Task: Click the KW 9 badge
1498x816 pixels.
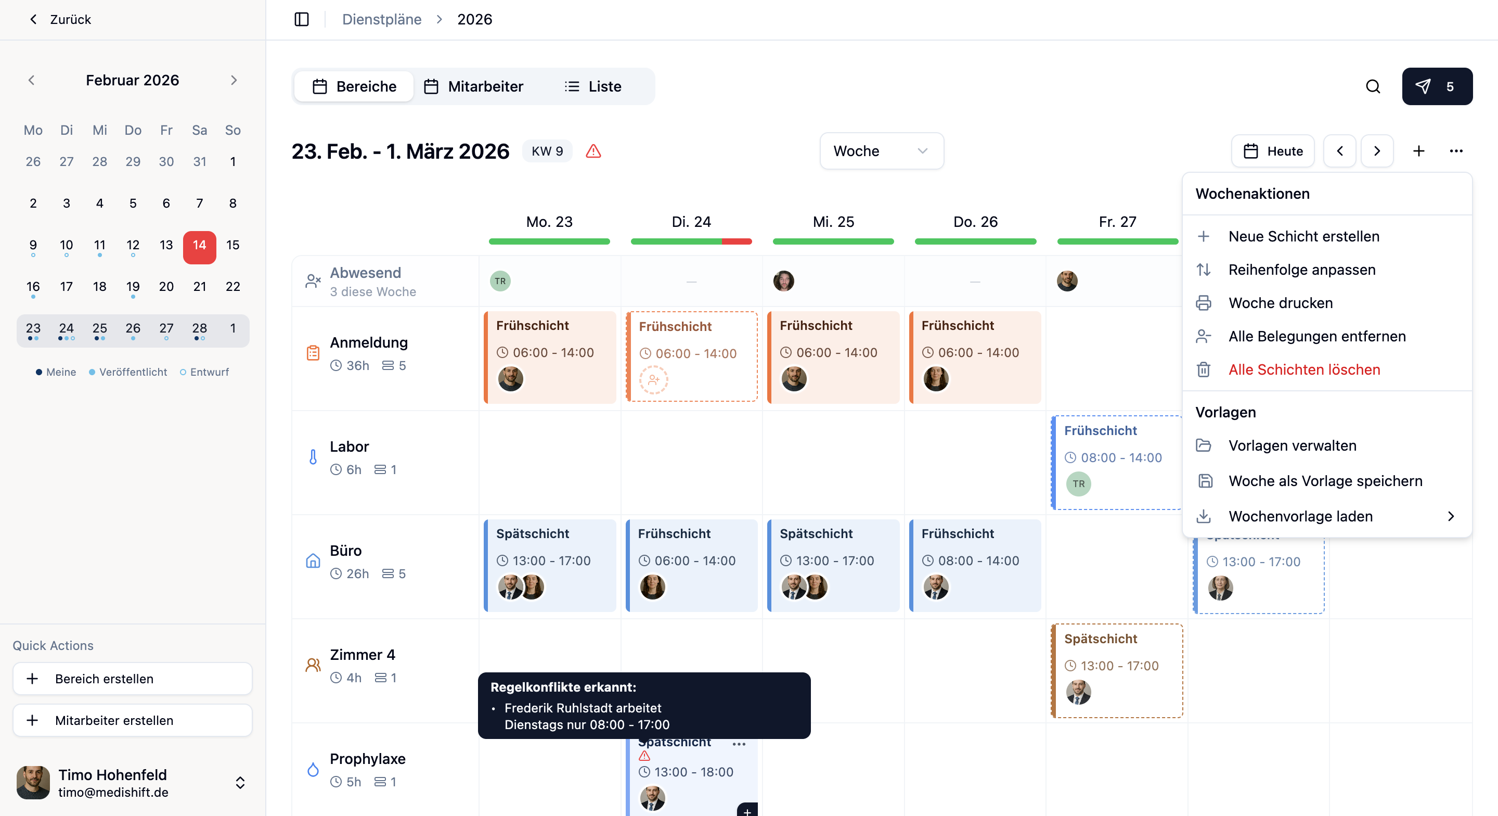Action: click(x=547, y=151)
